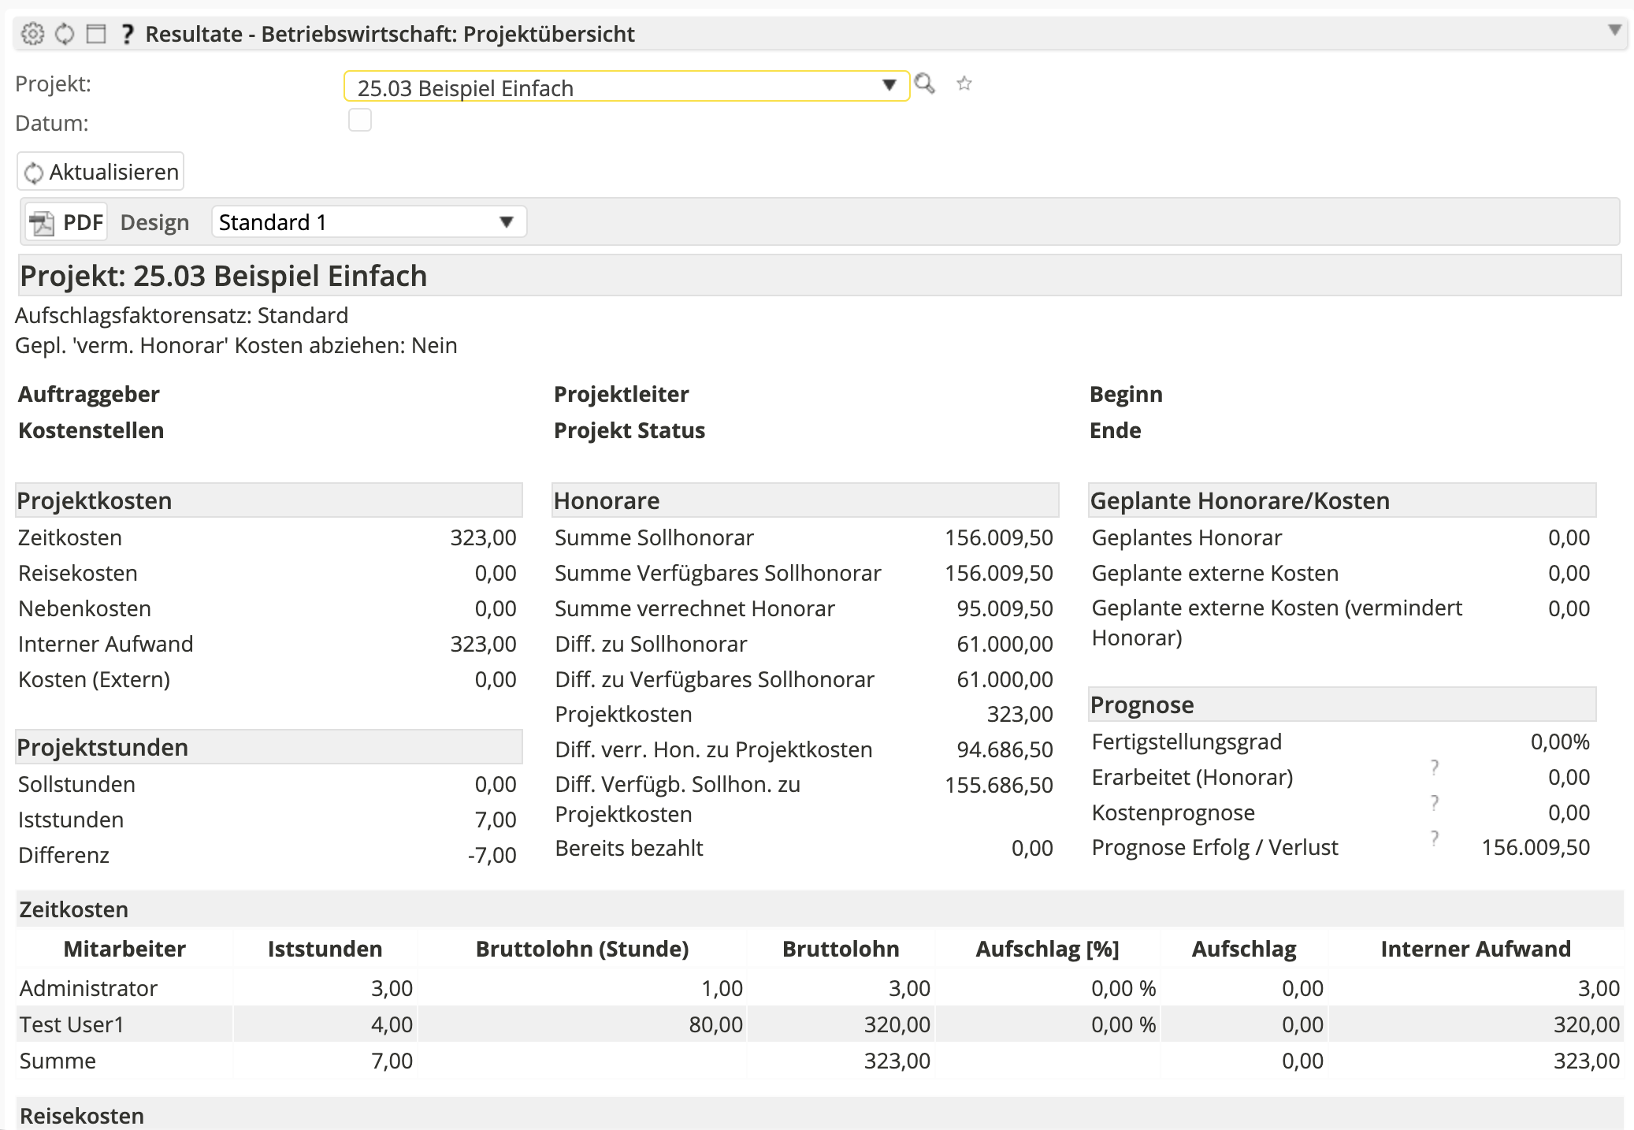Image resolution: width=1634 pixels, height=1130 pixels.
Task: Click the Reisekosten section header
Action: pyautogui.click(x=82, y=1115)
